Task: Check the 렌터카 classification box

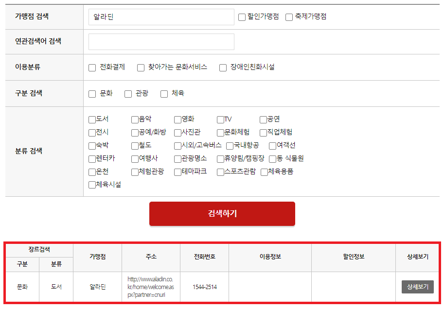Action: tap(91, 158)
